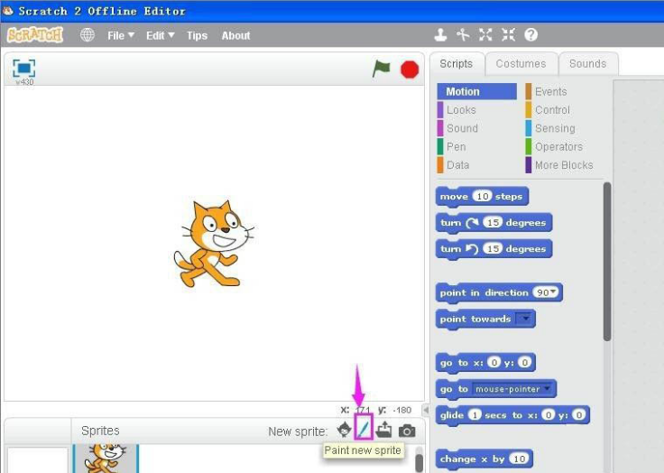Screen dimensions: 664x473
Task: Select the Duplicate stamp tool
Action: click(440, 35)
